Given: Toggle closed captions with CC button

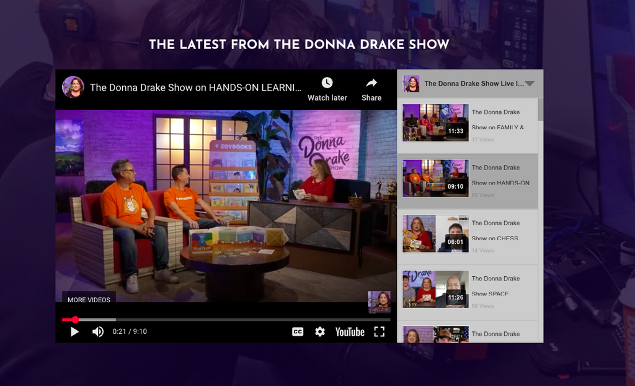Looking at the screenshot, I should 298,331.
